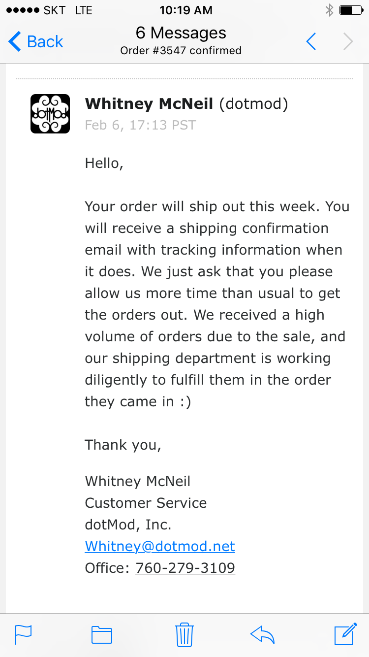
Task: Tap the "6 Messages" header title
Action: [x=181, y=33]
